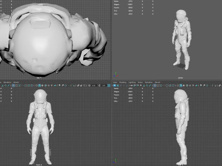Click Edges label in side viewport HUD

click(117, 92)
